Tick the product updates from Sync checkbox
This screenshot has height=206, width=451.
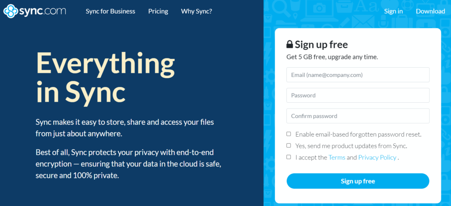(289, 145)
